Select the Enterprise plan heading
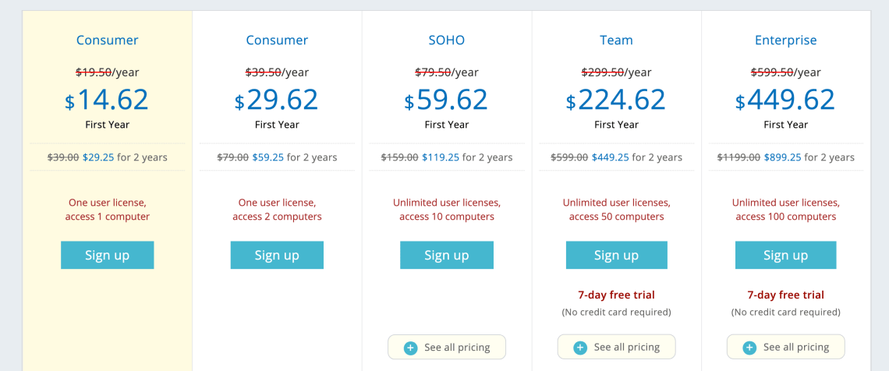This screenshot has height=371, width=889. (785, 41)
